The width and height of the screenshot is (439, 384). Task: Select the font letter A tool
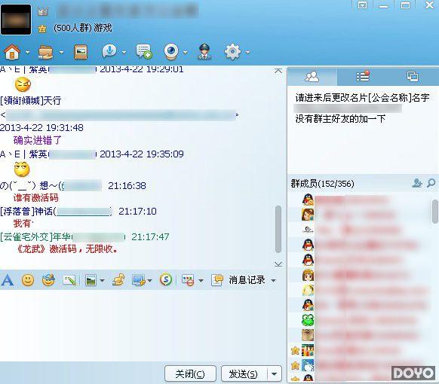point(8,280)
